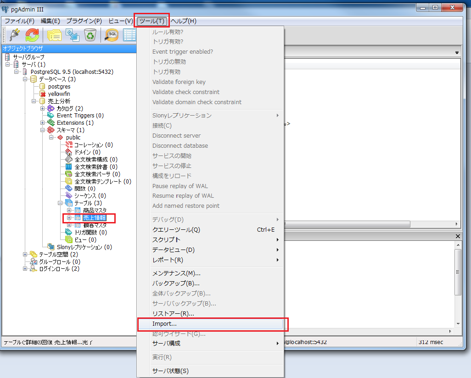Click the SQL pane vertical scrollbar thumb

point(458,272)
